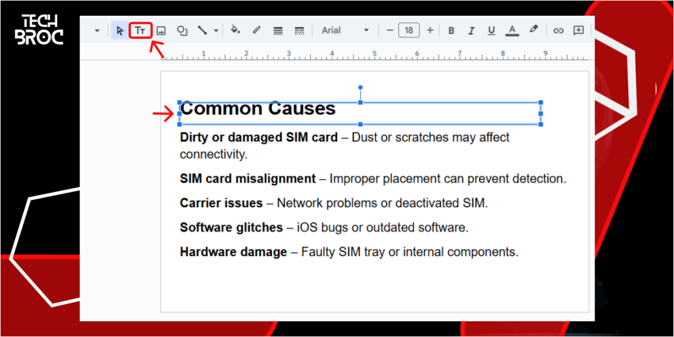This screenshot has width=674, height=337.
Task: Click the "Dirty or damaged SIM card" text
Action: pyautogui.click(x=259, y=138)
